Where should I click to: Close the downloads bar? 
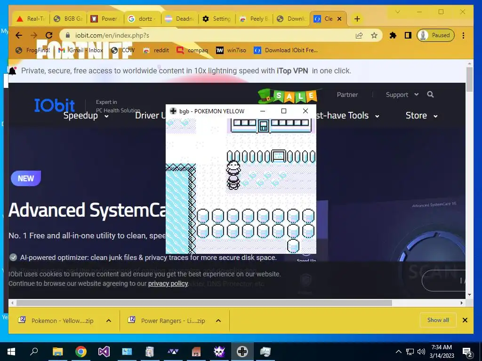[x=465, y=320]
